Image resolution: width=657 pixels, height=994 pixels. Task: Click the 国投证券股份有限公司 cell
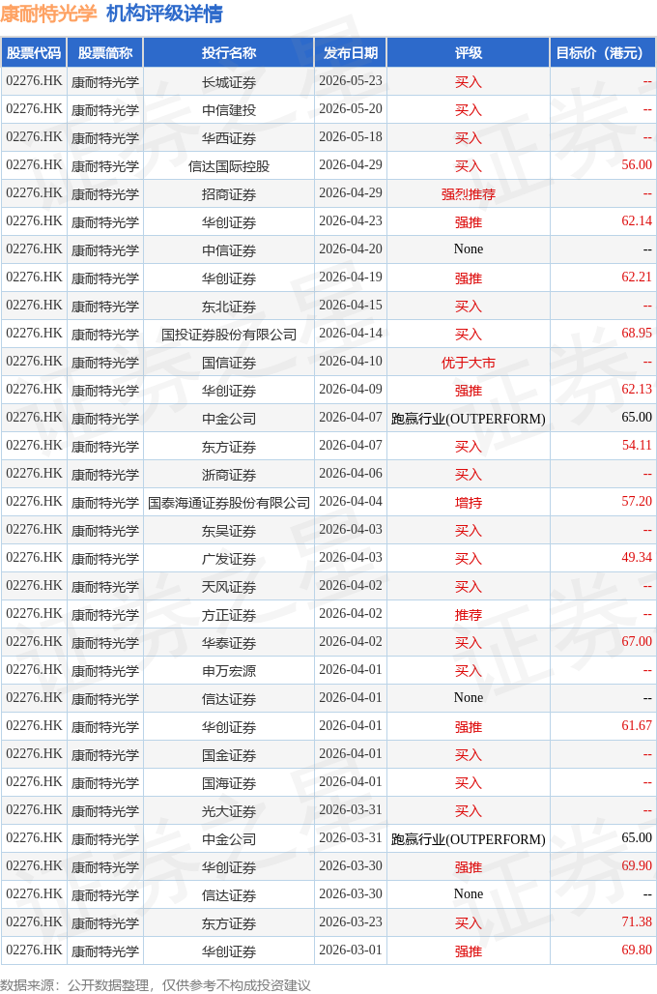229,335
